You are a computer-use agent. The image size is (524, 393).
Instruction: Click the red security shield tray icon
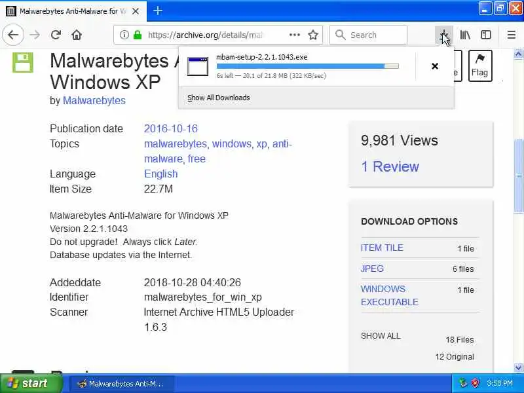(475, 383)
